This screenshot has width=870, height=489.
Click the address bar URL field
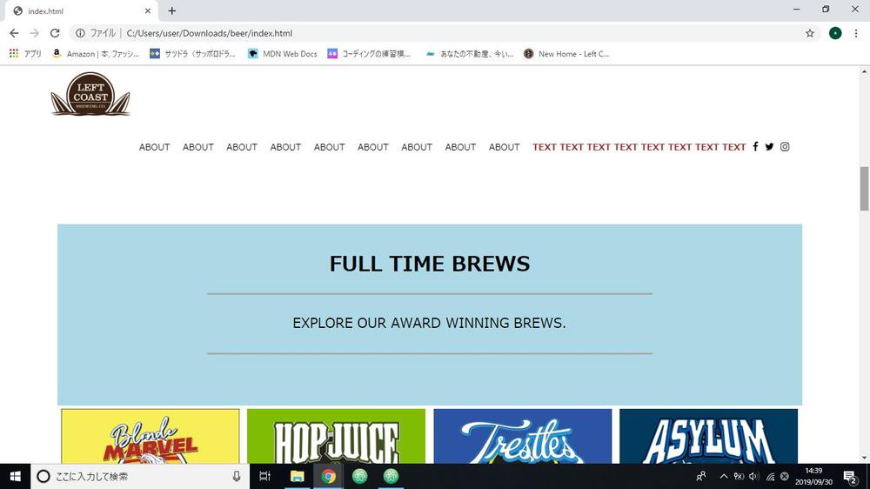(444, 33)
